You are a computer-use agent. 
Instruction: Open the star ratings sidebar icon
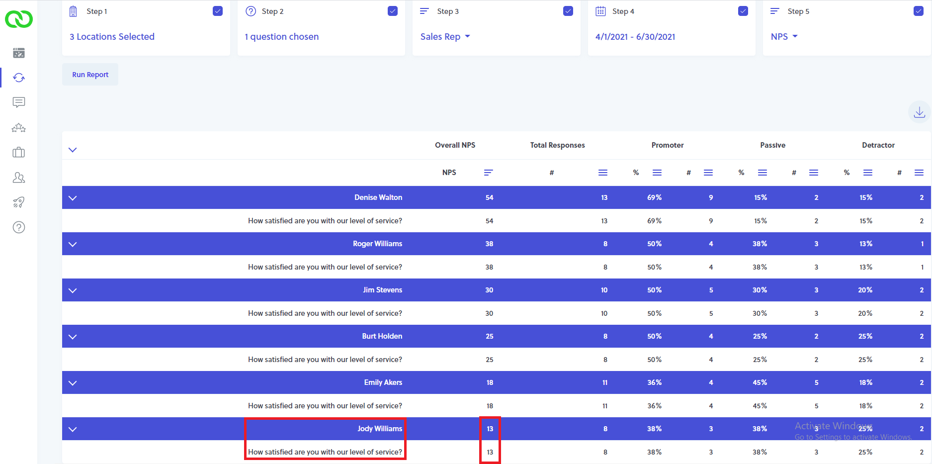tap(19, 128)
